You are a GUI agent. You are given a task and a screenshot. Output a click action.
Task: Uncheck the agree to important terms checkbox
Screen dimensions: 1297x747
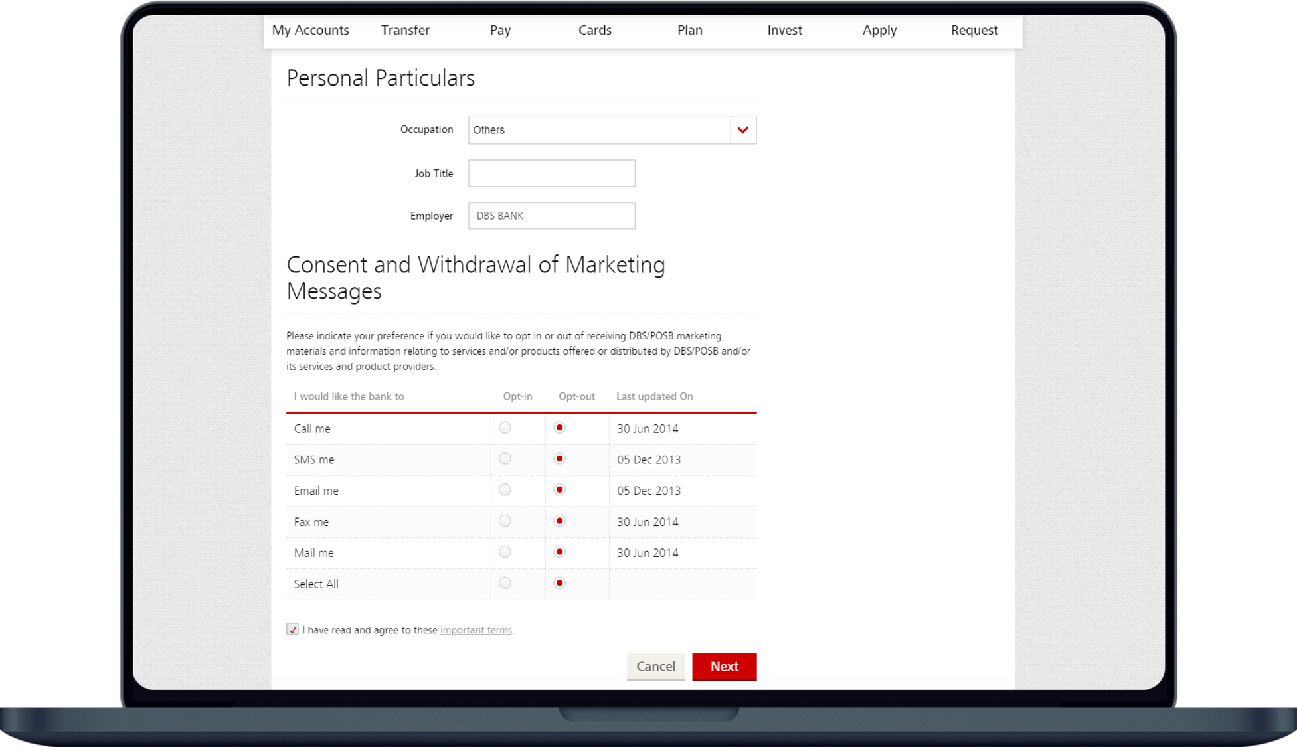pyautogui.click(x=292, y=629)
